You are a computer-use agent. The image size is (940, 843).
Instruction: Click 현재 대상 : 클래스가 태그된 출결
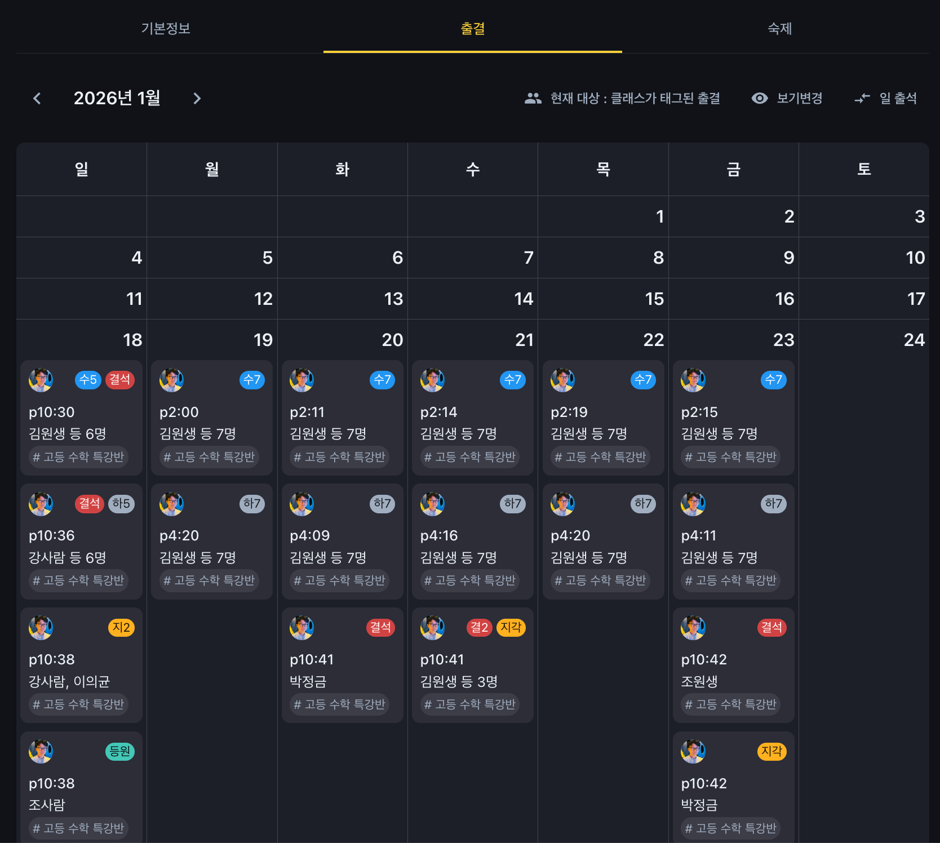click(x=635, y=99)
